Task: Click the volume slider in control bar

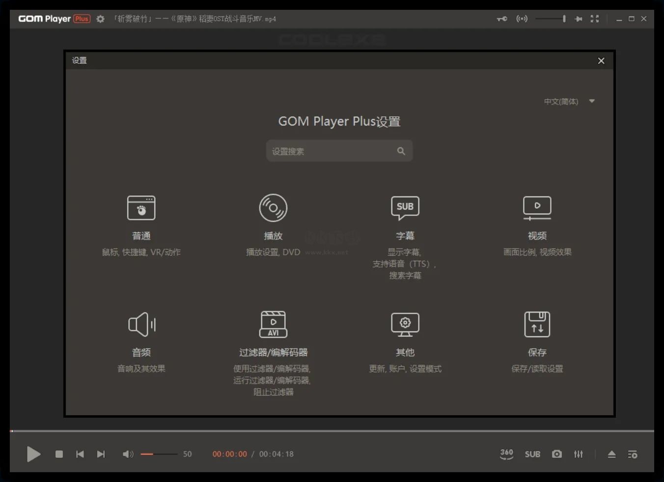Action: [x=159, y=454]
